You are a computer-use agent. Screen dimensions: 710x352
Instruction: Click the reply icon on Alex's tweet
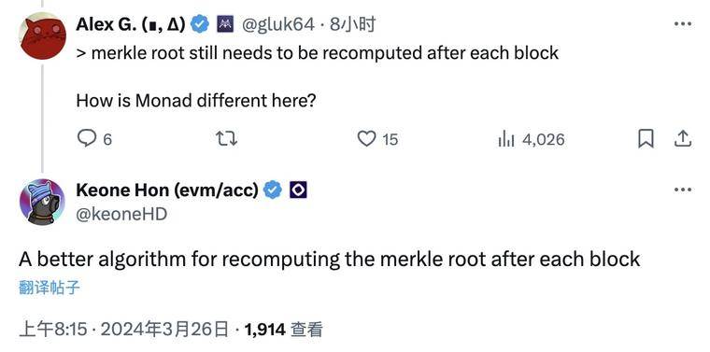[87, 139]
